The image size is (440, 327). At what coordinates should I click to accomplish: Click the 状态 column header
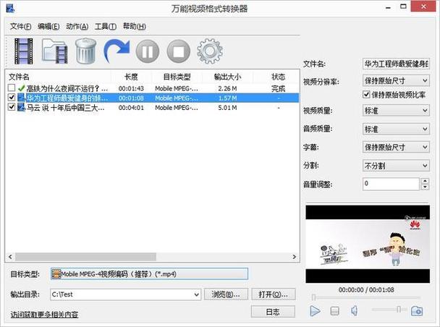point(278,77)
